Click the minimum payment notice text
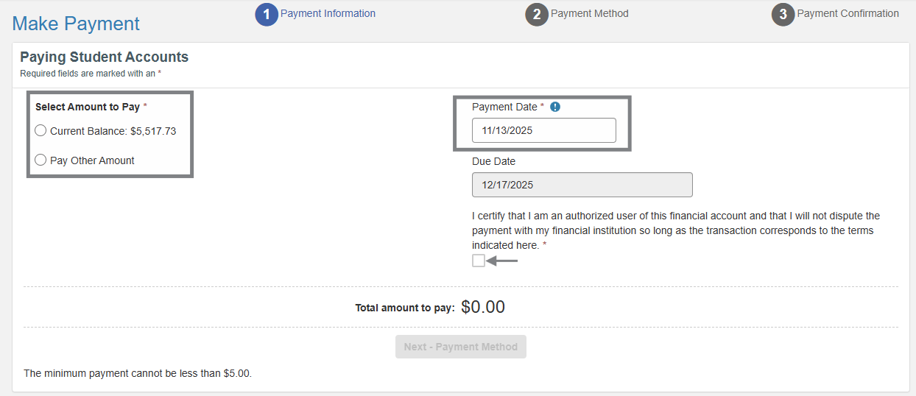916x396 pixels. 138,373
